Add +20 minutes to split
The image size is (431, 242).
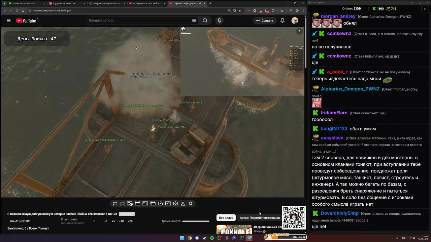pos(130,221)
